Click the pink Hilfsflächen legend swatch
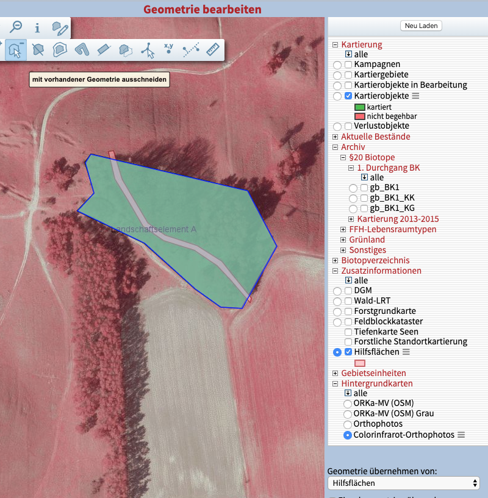 pyautogui.click(x=360, y=363)
